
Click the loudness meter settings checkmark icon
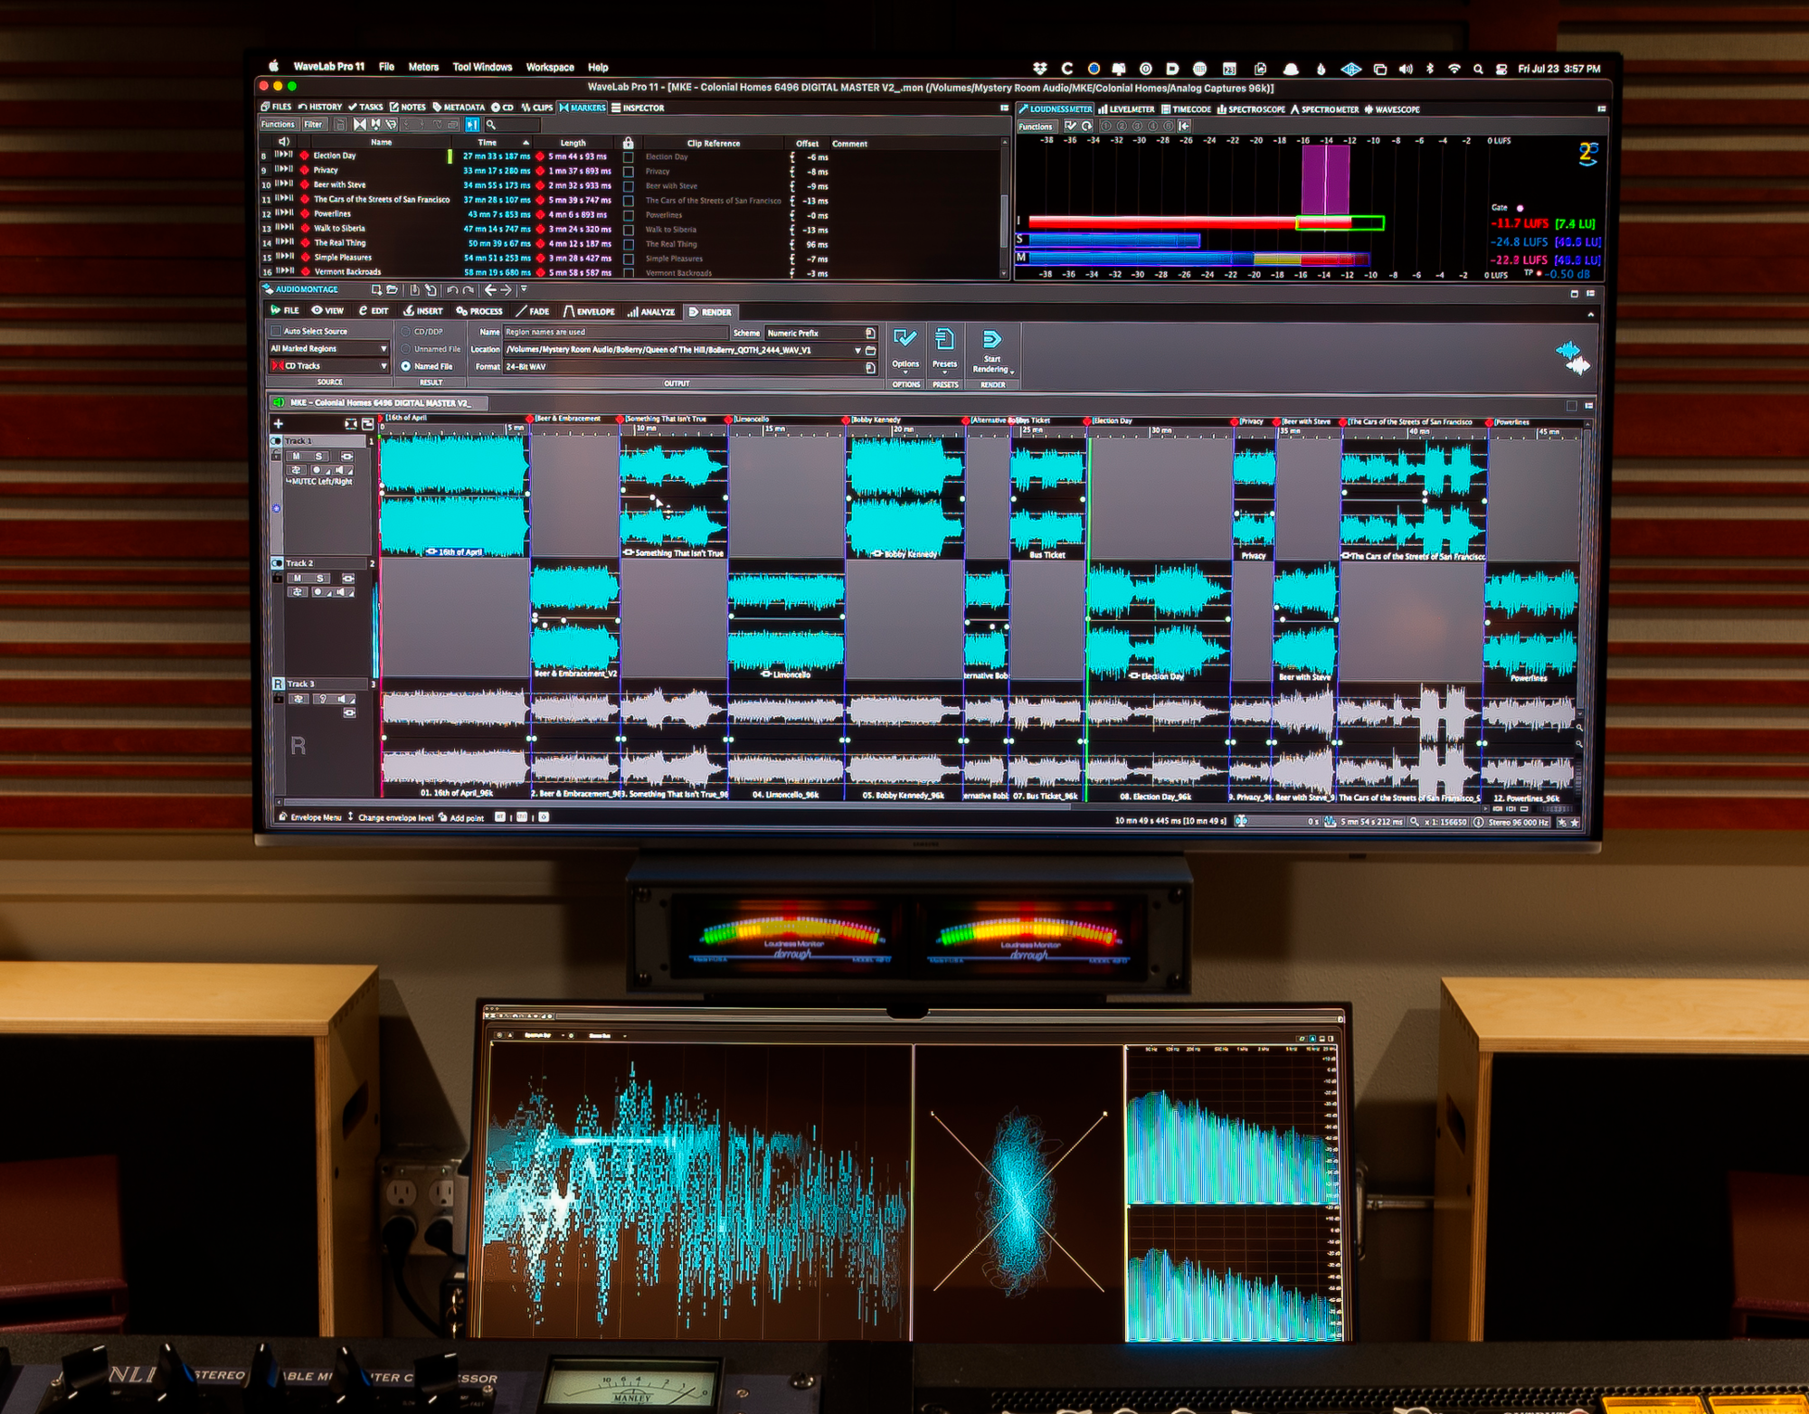click(1071, 127)
